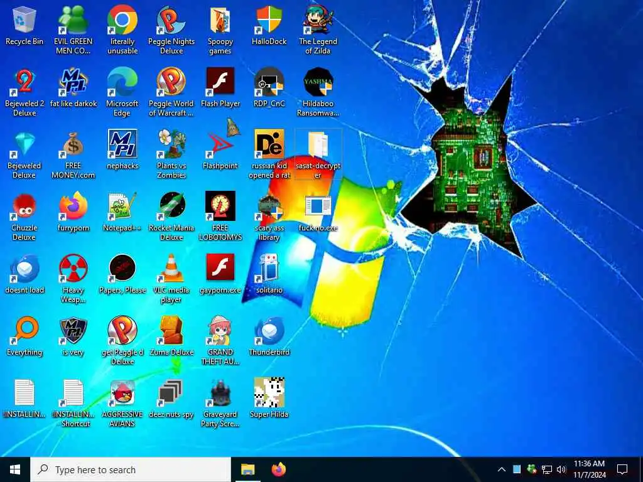Show hidden tray icons chevron
Viewport: 643px width, 482px height.
coord(502,469)
